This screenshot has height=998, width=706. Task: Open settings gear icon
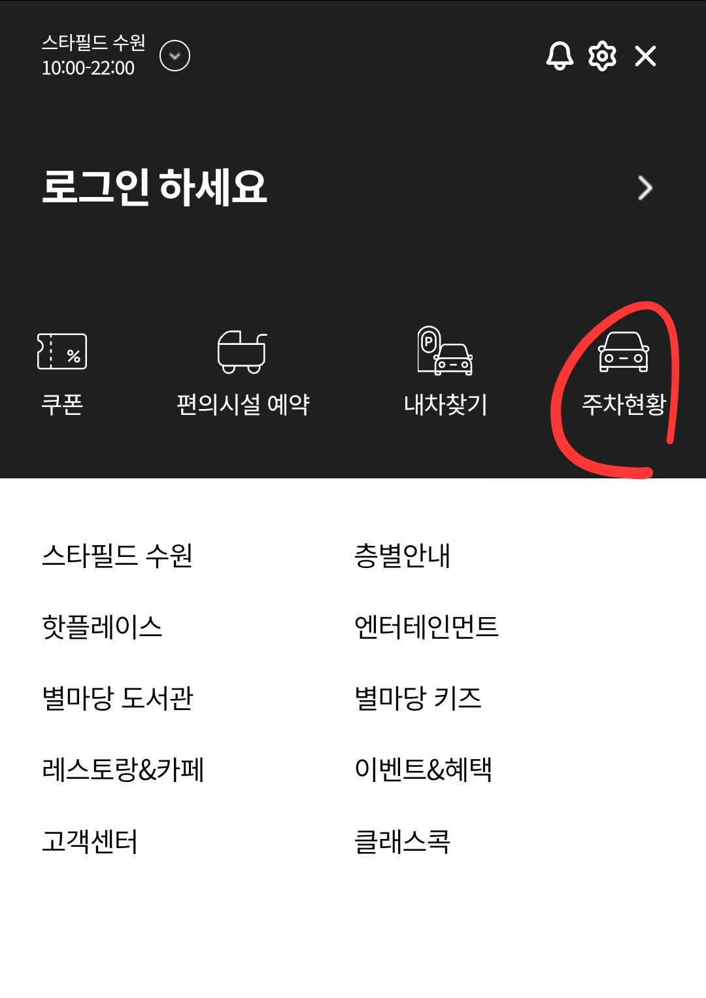pyautogui.click(x=602, y=56)
